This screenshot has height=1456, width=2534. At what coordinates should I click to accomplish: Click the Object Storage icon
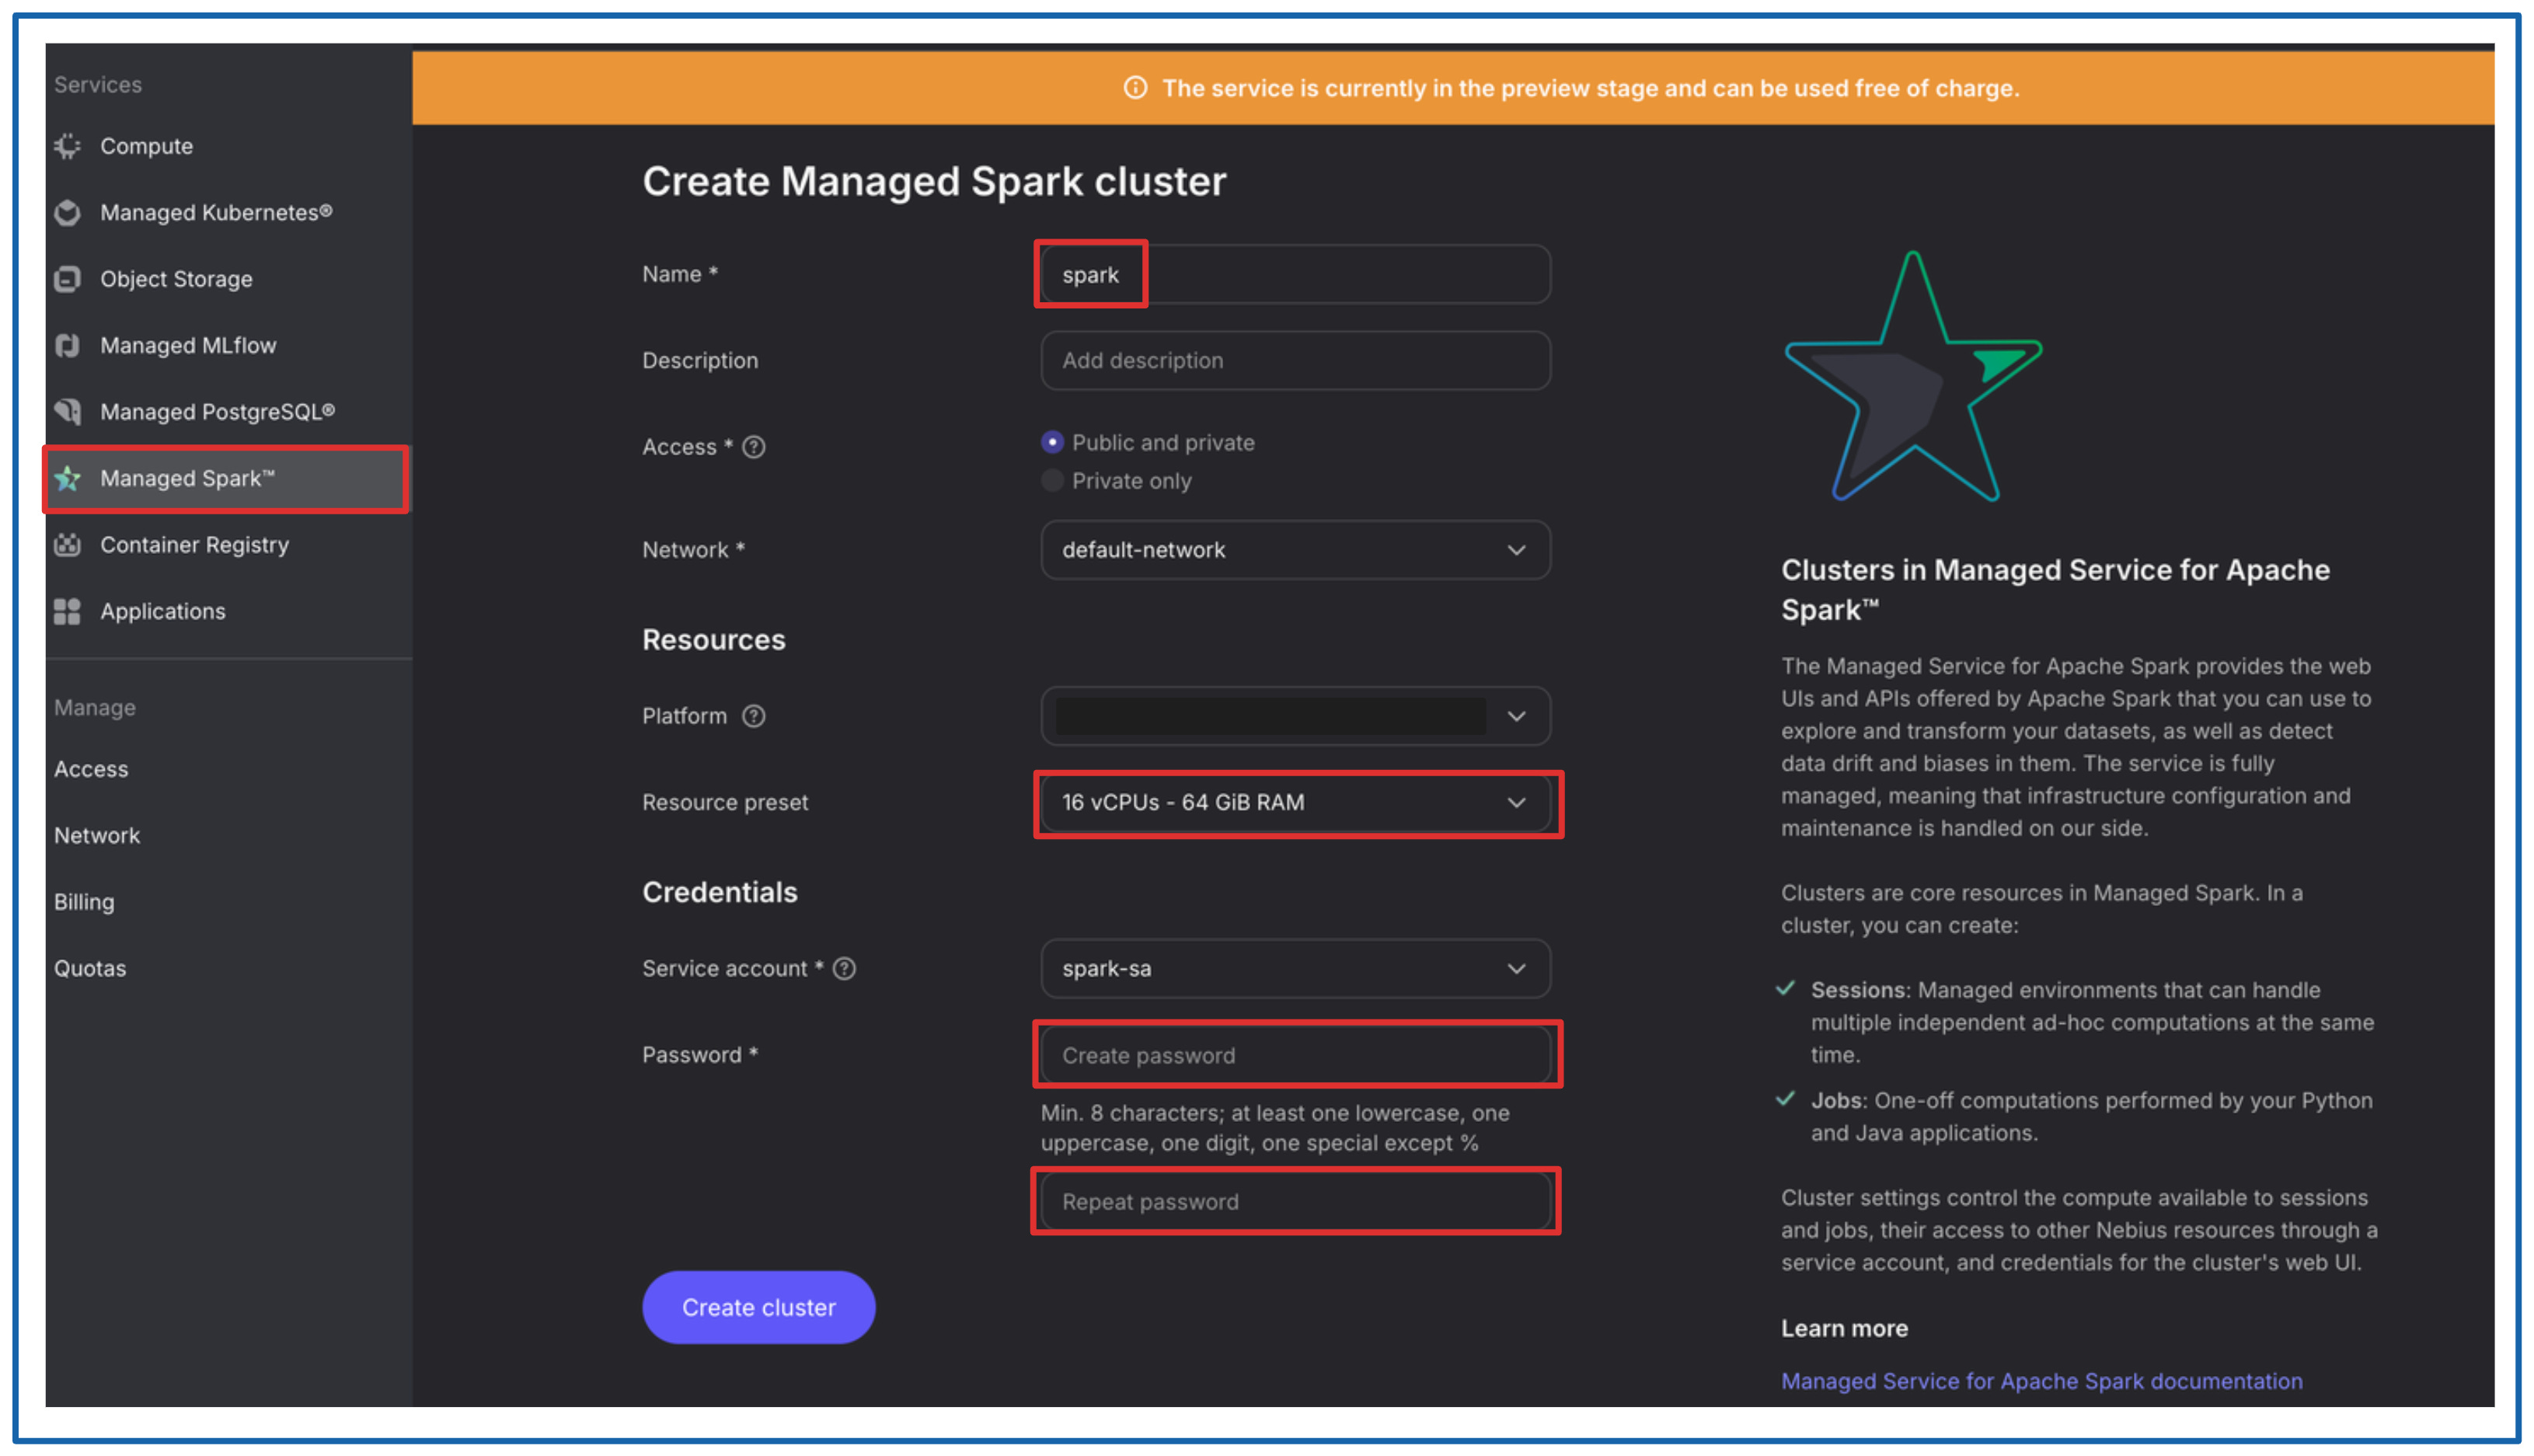[x=67, y=279]
